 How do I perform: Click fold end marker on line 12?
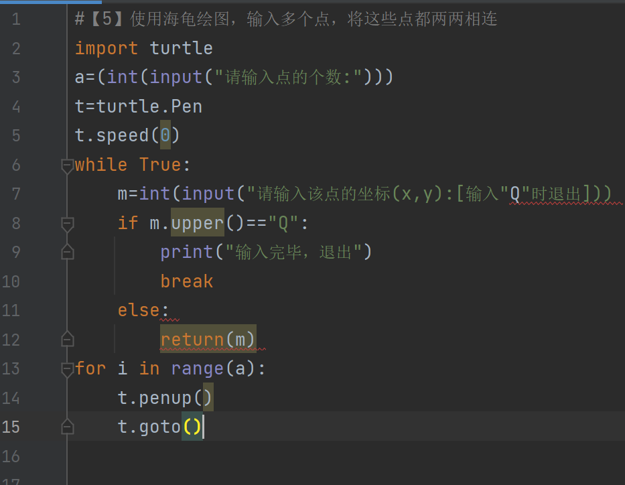[68, 339]
